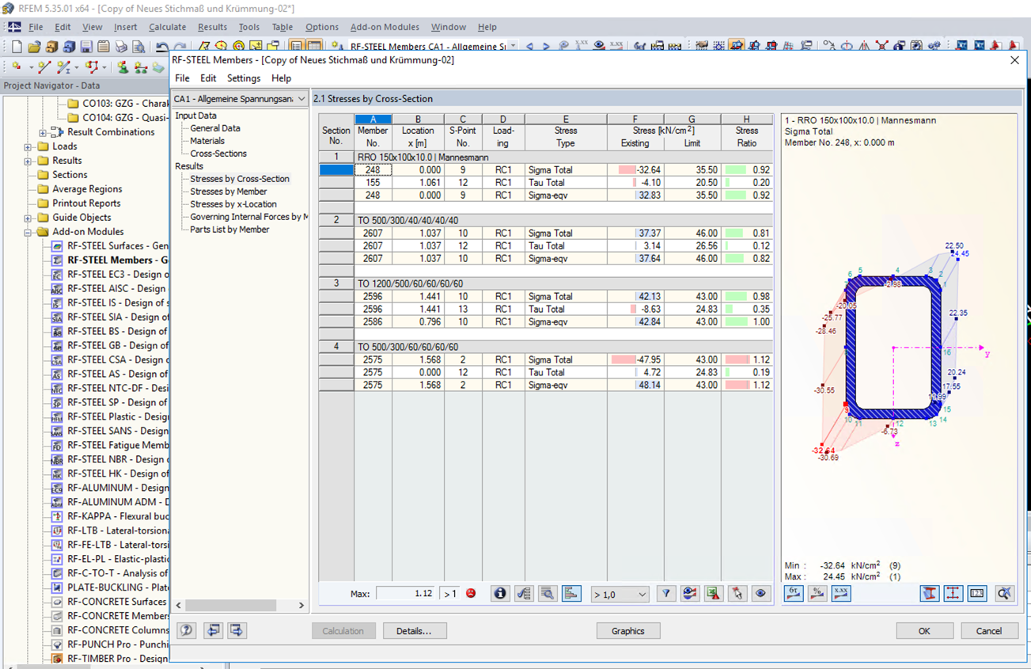
Task: Close the RF-STEEL Members dialog
Action: coord(1014,60)
